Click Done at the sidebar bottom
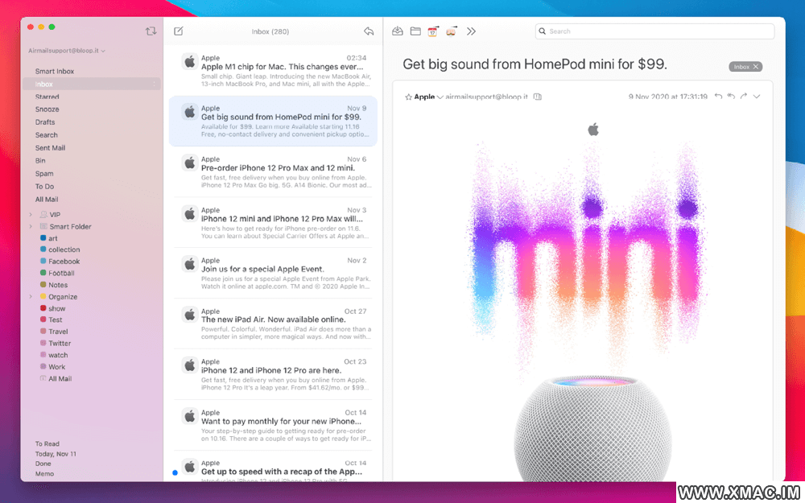The width and height of the screenshot is (805, 503). [43, 464]
